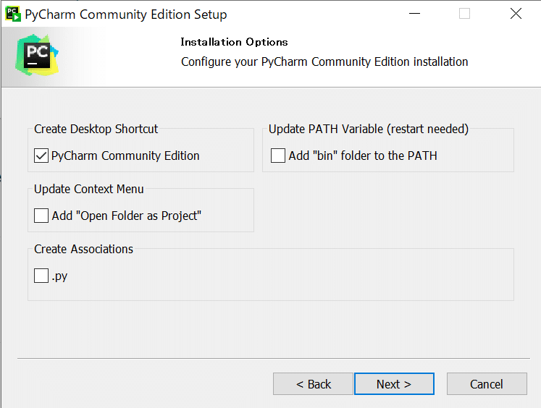
Task: Check Add "Open Folder as Project"
Action: pos(41,216)
